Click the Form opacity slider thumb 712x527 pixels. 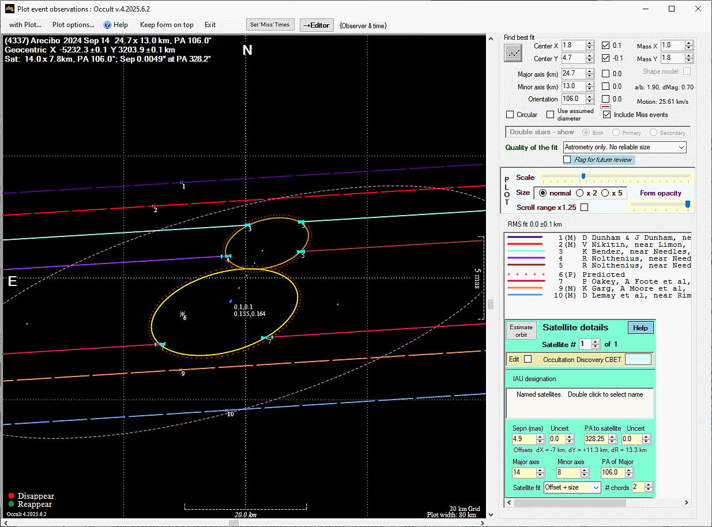tap(687, 204)
